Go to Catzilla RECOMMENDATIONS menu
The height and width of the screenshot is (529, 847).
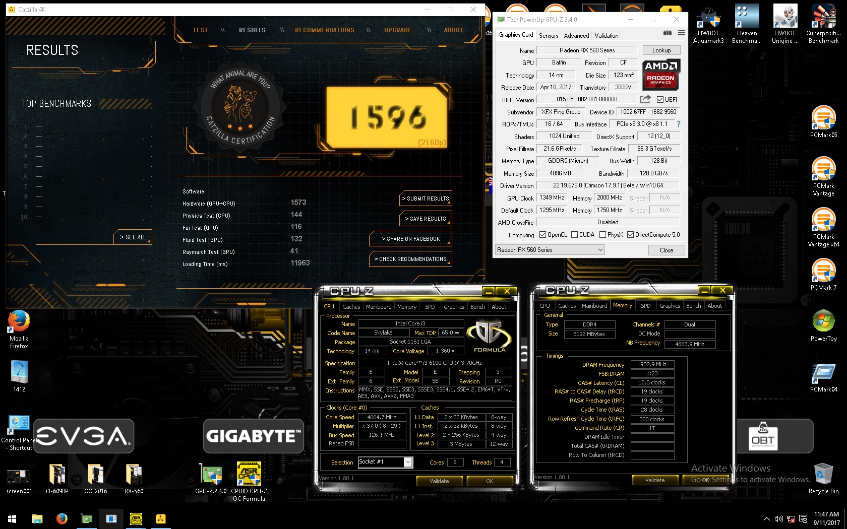pos(325,30)
